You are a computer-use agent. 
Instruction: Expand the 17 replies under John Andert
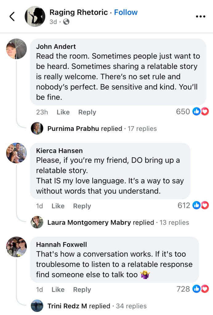[x=142, y=129]
